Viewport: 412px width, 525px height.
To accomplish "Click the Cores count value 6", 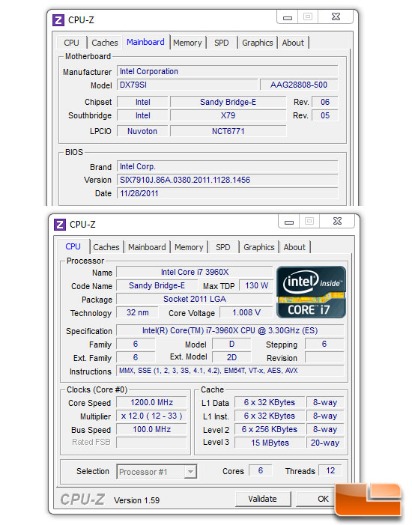I will pyautogui.click(x=261, y=470).
